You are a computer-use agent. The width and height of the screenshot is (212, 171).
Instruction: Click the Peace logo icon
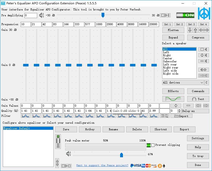(x=204, y=13)
